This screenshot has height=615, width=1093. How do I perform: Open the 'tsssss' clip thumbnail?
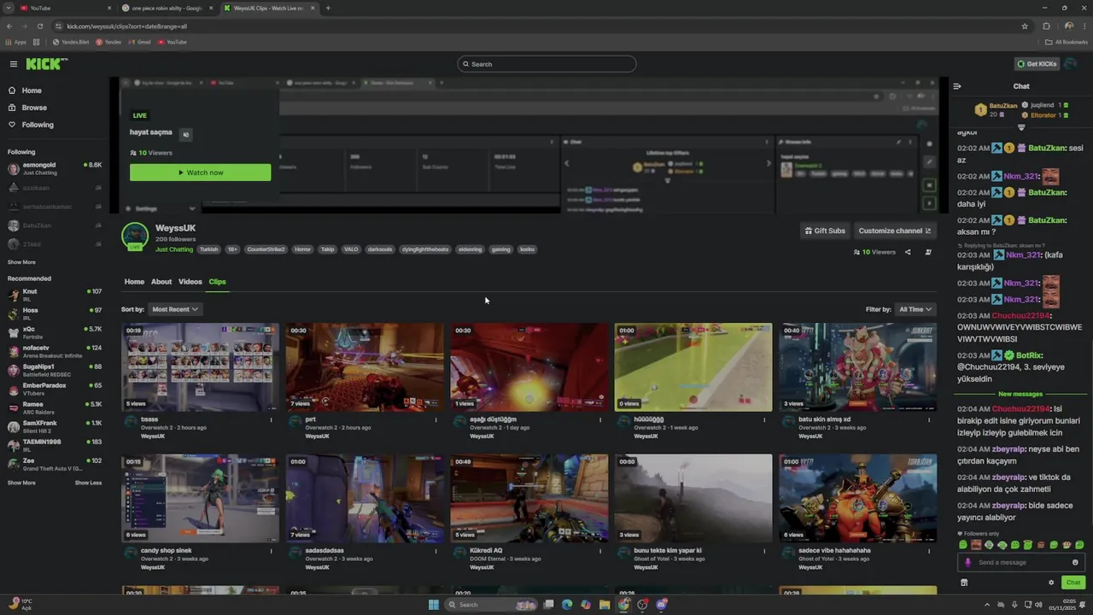point(201,367)
